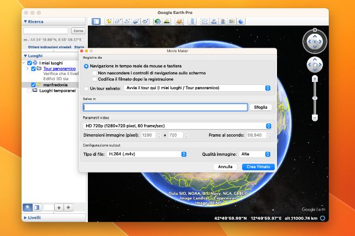Open the Ottieni indicazioni stradali link
The image size is (355, 236).
point(49,47)
